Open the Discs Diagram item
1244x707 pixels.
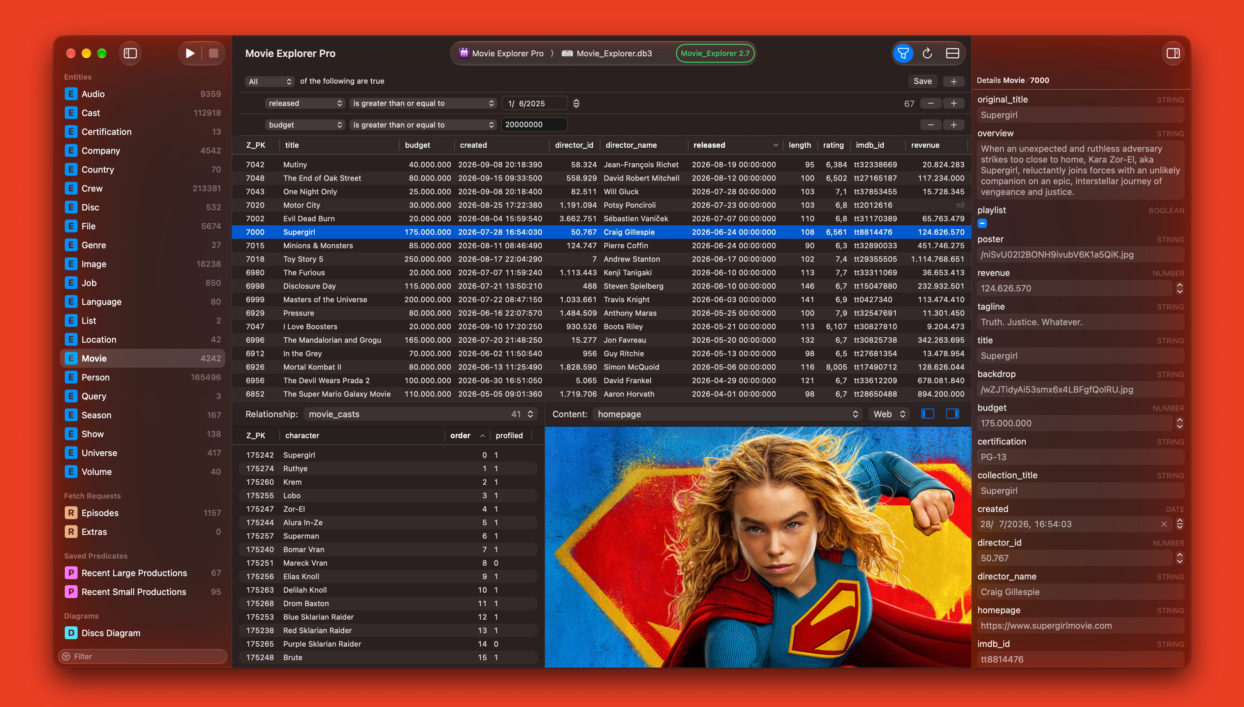(x=143, y=633)
